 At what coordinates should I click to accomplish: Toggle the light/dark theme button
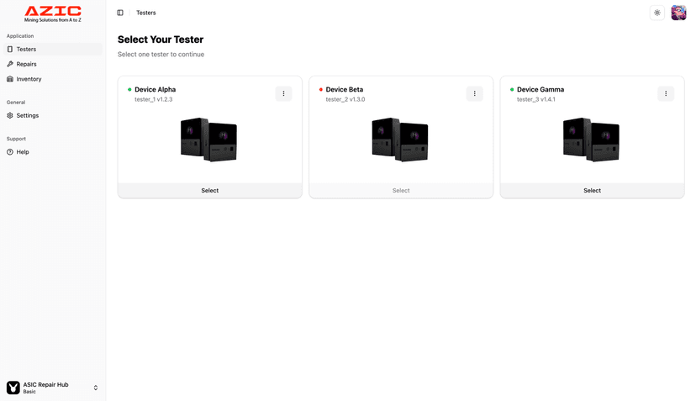tap(657, 13)
